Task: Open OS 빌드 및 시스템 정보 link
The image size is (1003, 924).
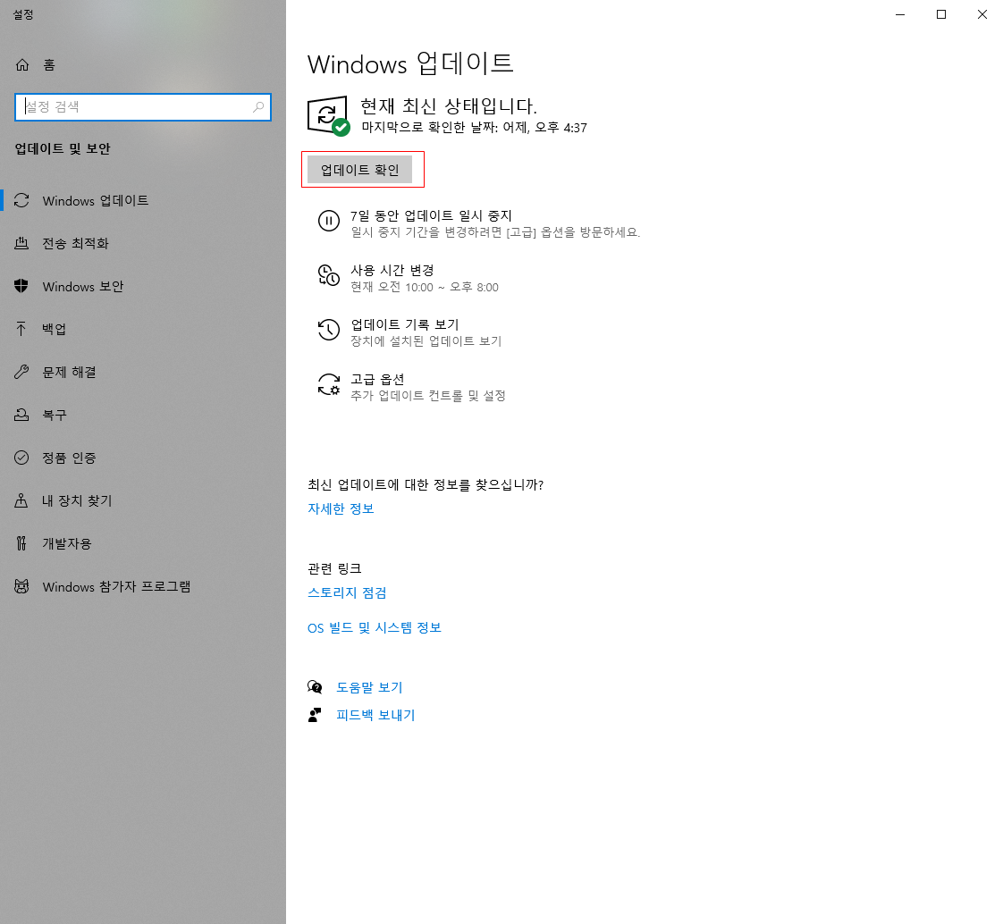Action: click(375, 628)
